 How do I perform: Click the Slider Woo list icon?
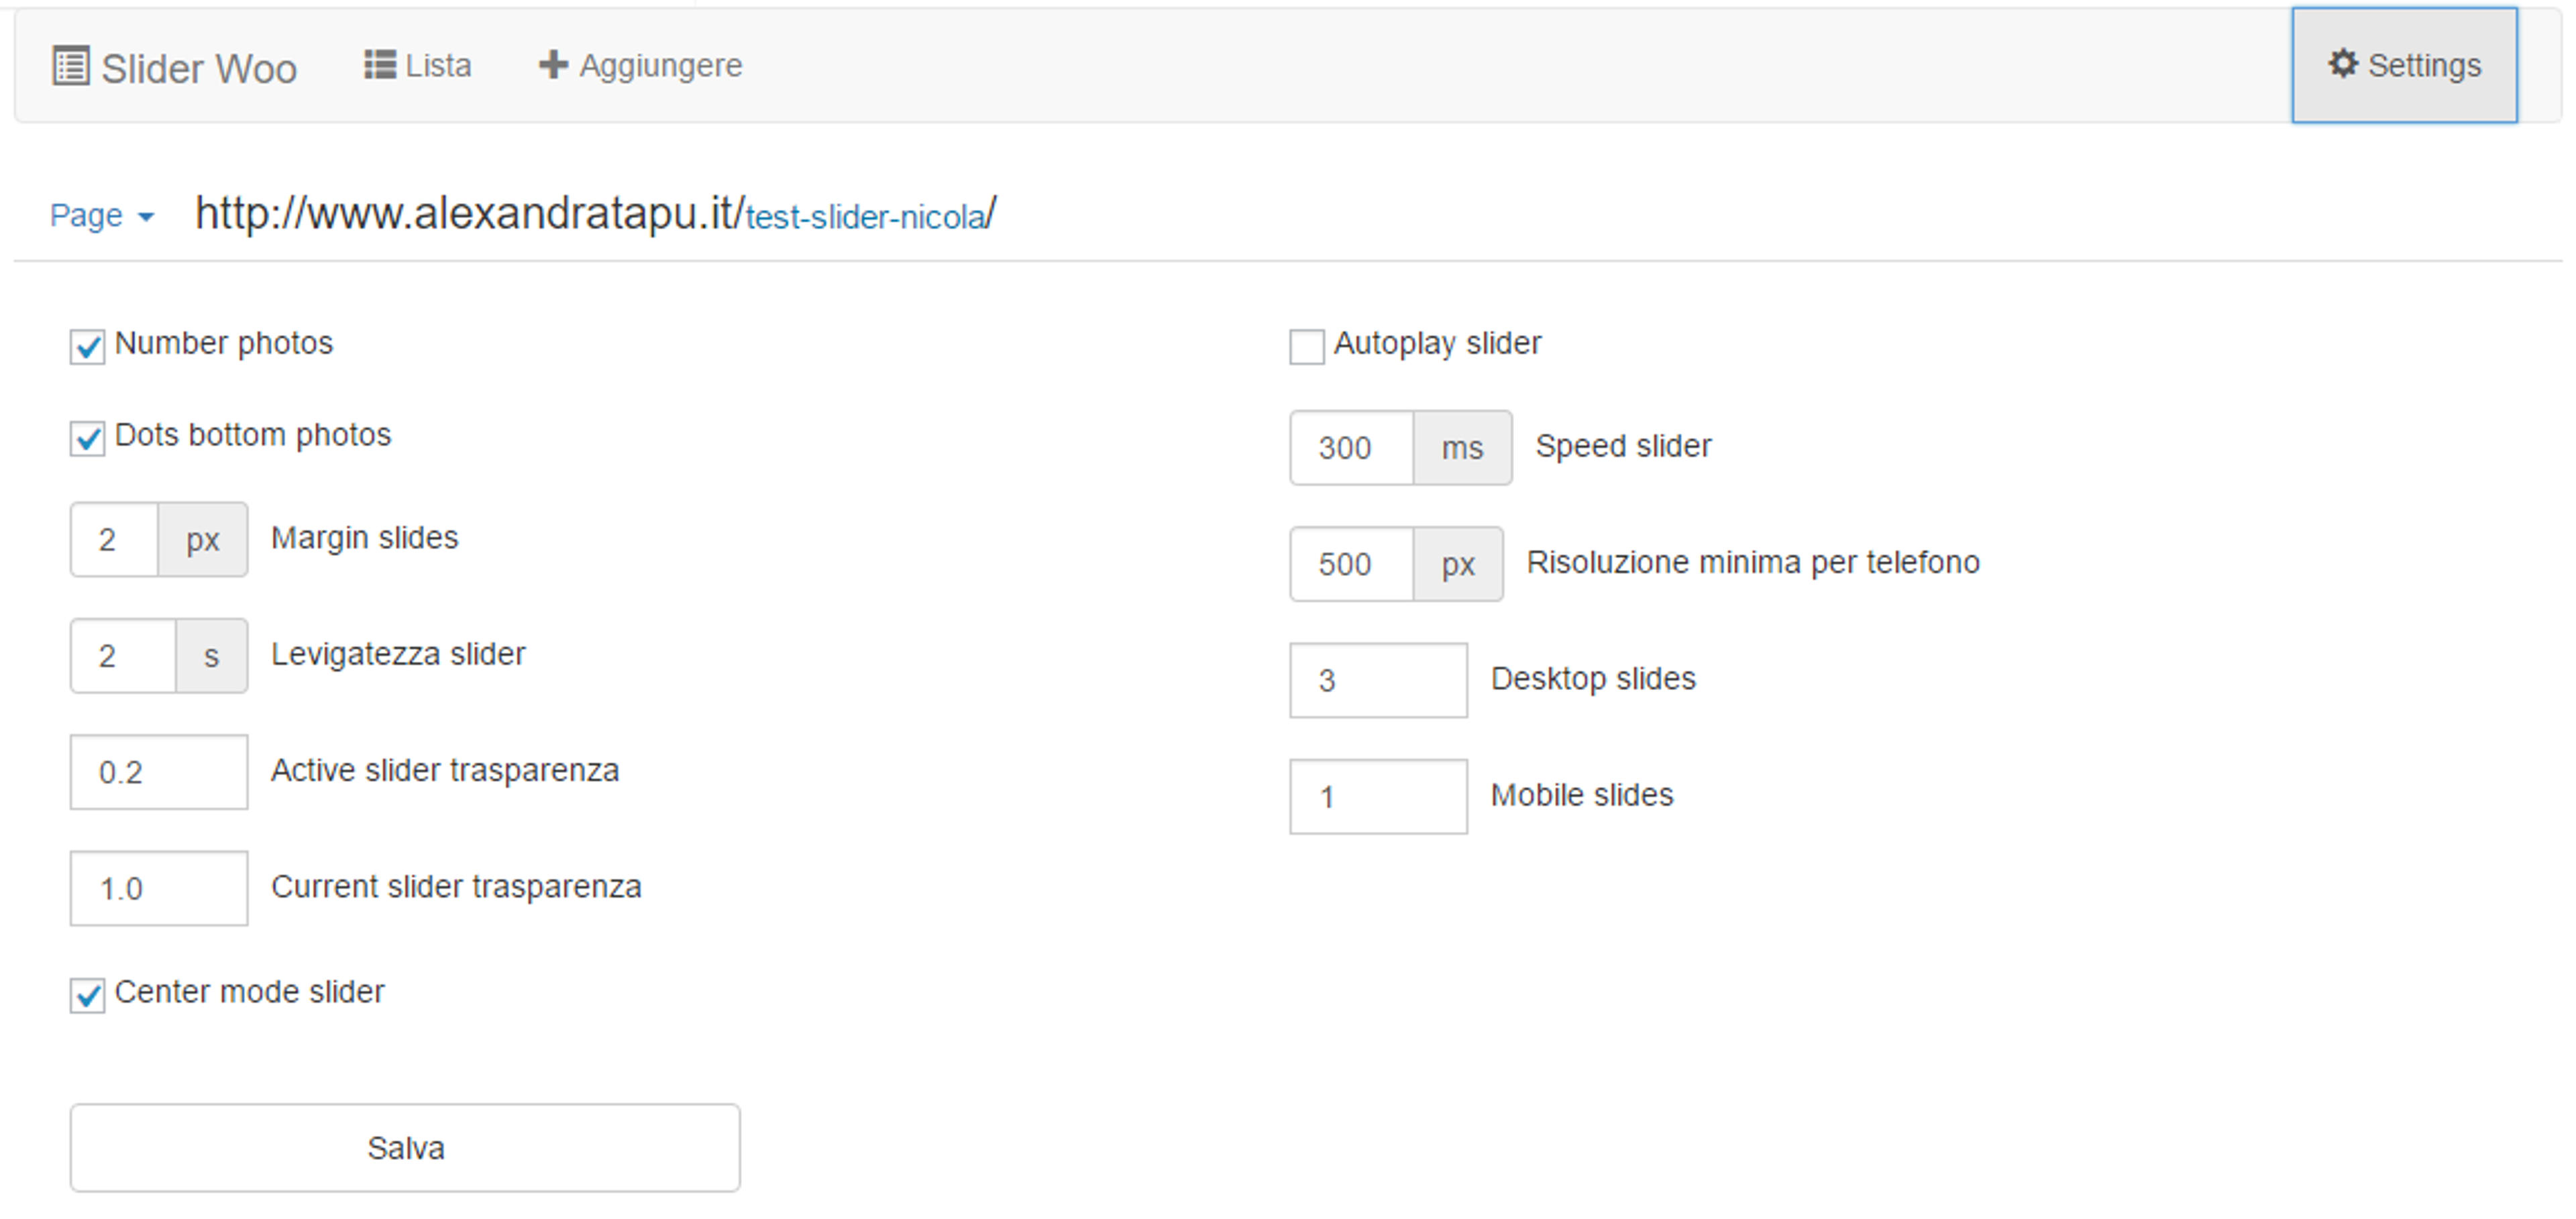coord(70,67)
